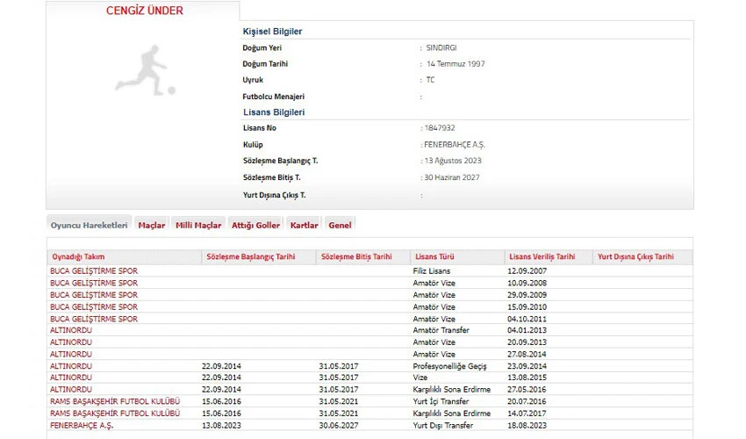This screenshot has height=439, width=746.
Task: Open the Milli Maçlar tab
Action: click(198, 226)
